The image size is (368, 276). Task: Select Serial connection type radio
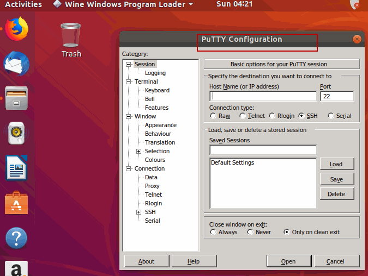(x=331, y=116)
